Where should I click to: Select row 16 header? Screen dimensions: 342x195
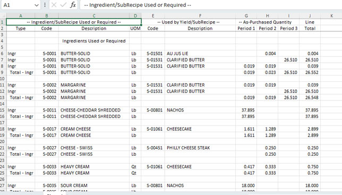tap(3, 116)
